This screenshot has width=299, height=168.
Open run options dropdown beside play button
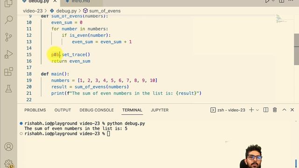pyautogui.click(x=273, y=1)
